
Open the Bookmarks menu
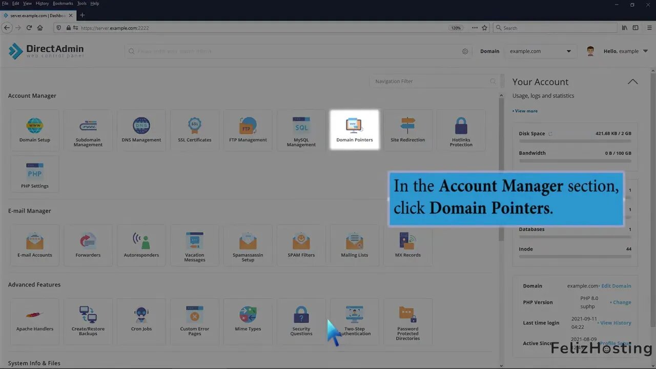(x=64, y=4)
